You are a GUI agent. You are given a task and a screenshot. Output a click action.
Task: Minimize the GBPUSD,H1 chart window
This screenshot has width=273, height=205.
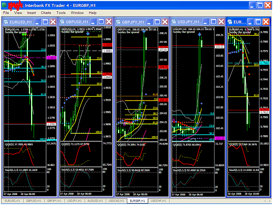click(x=93, y=22)
